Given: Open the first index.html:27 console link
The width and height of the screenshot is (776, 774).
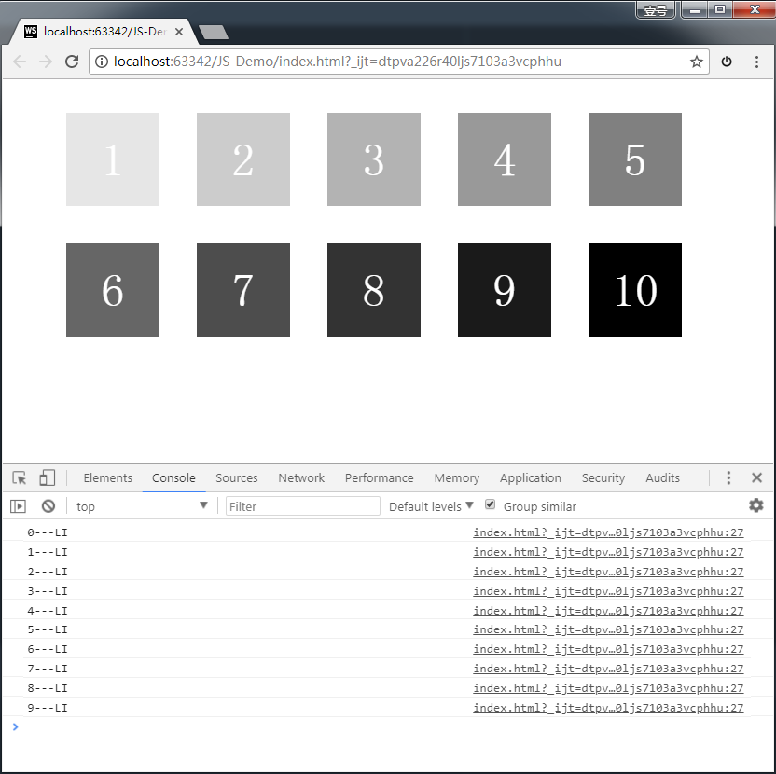Looking at the screenshot, I should click(x=608, y=532).
